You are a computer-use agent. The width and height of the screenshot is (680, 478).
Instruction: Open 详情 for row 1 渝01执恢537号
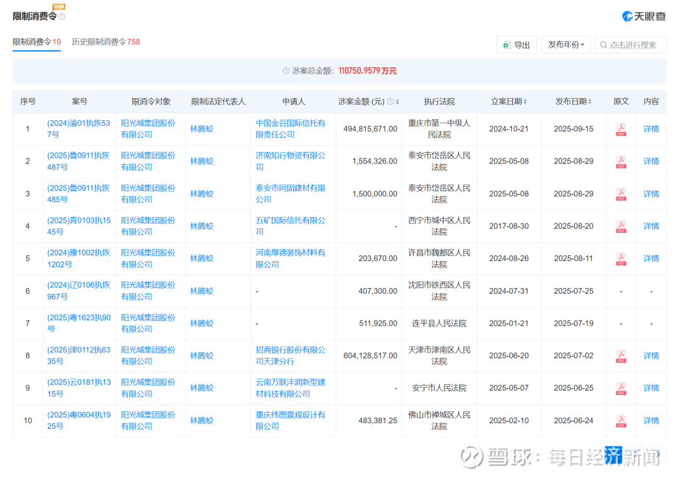(x=651, y=129)
